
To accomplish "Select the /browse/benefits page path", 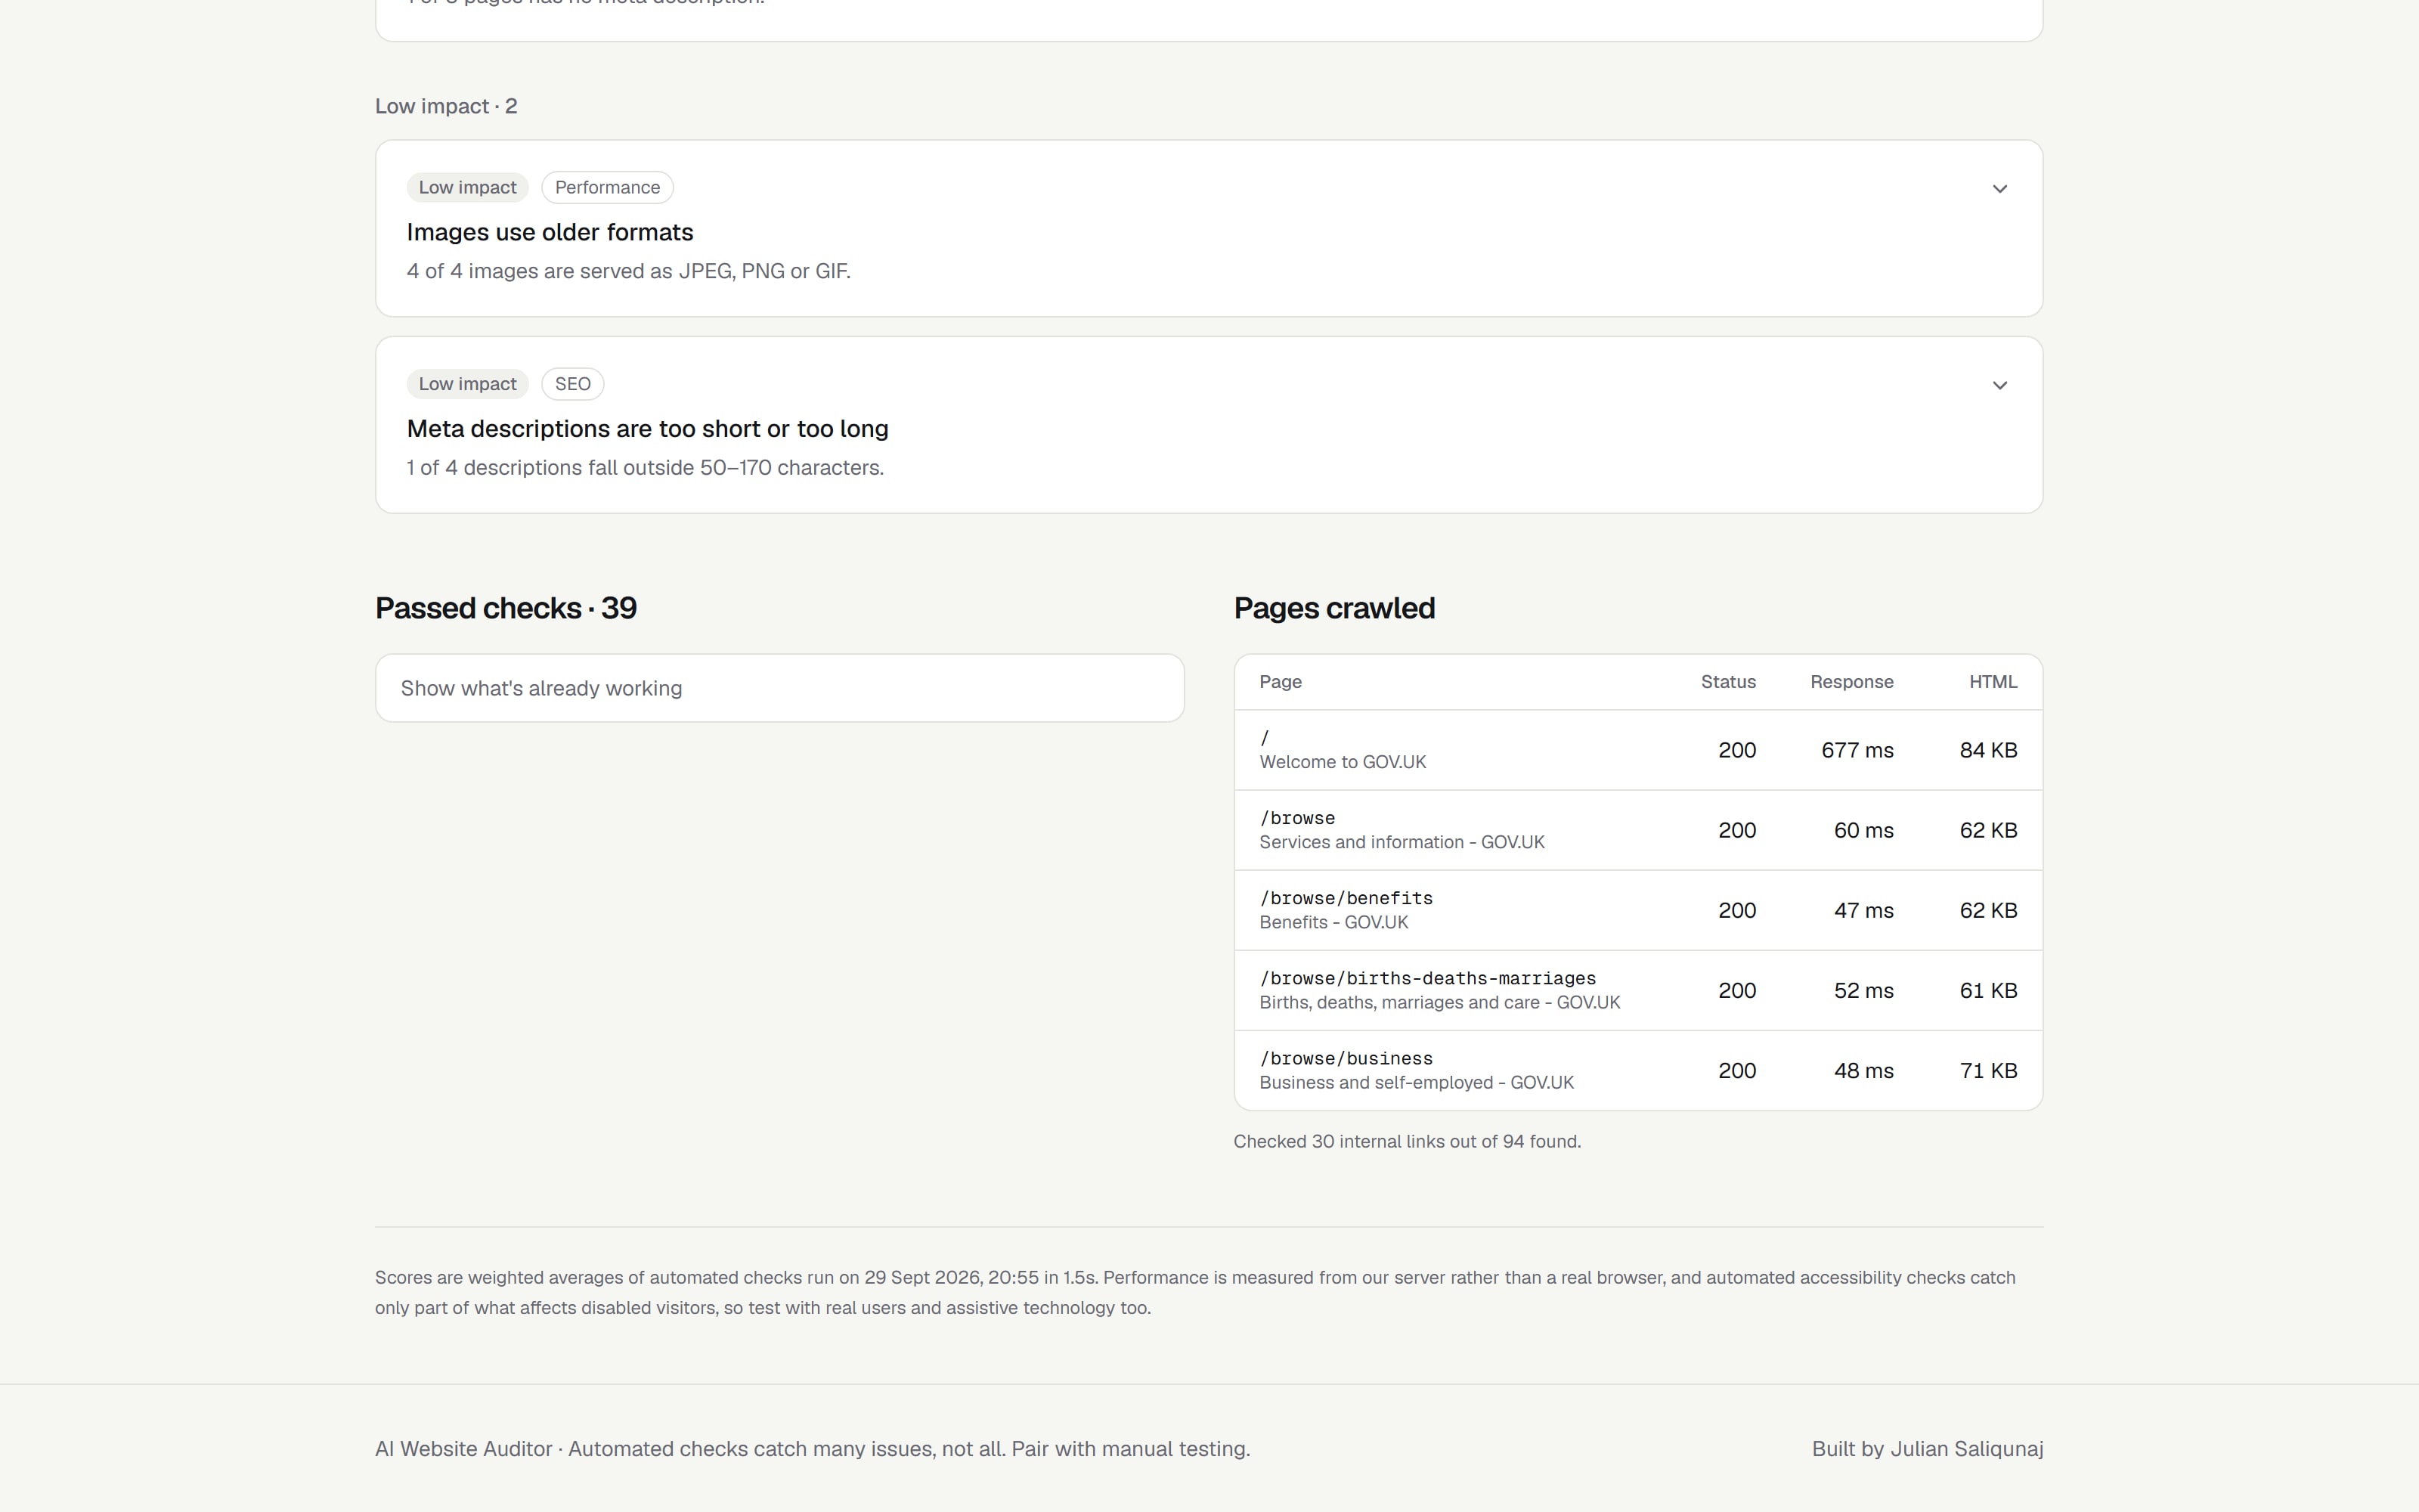I will click(x=1346, y=898).
